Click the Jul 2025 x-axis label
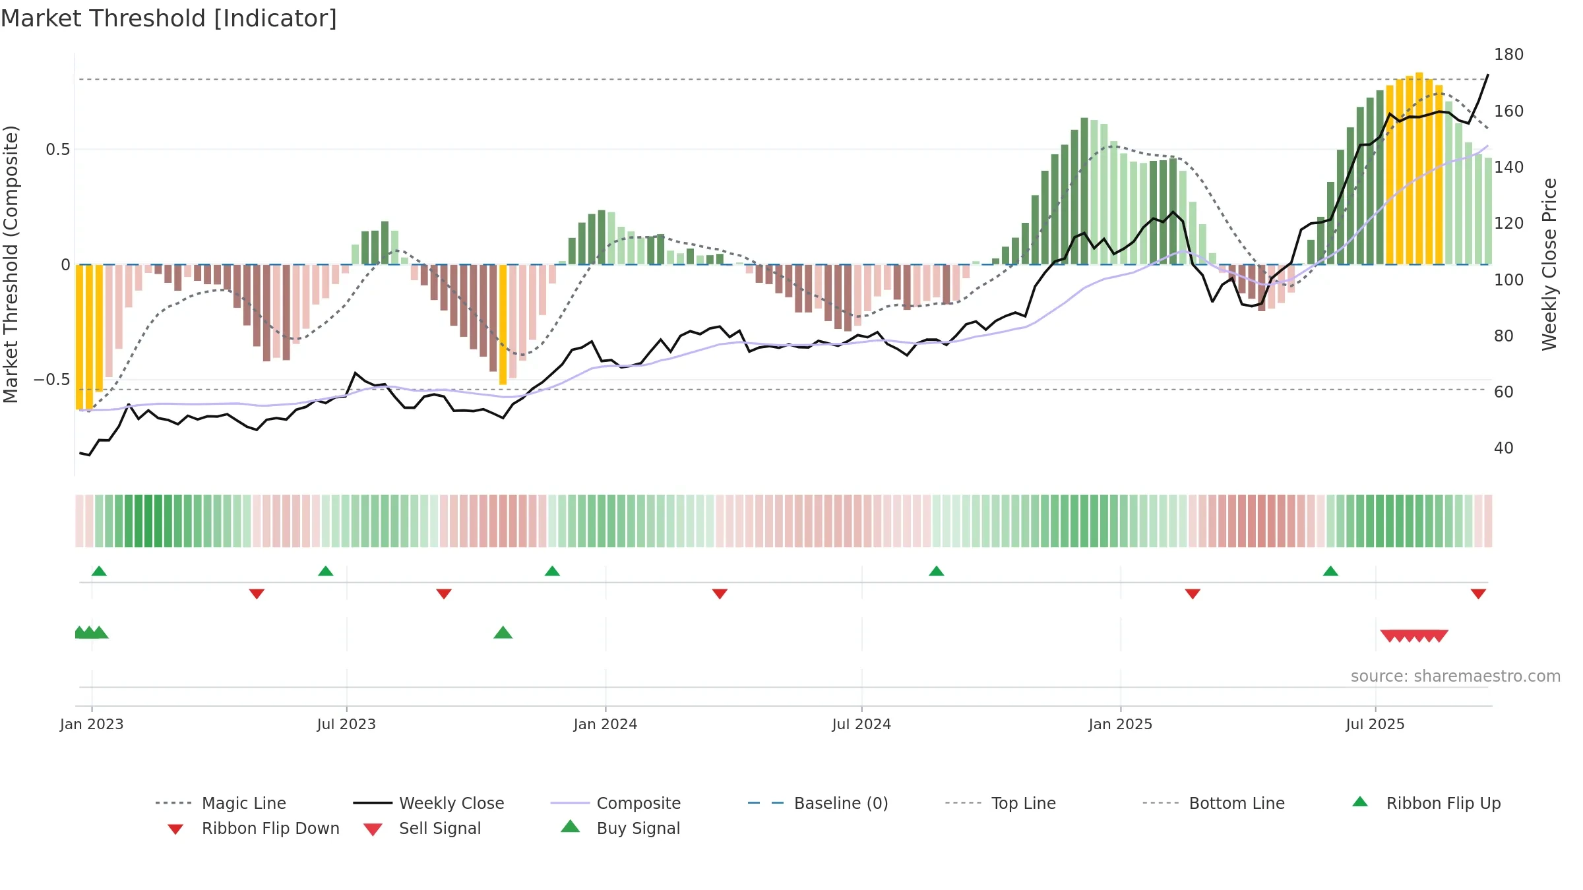Screen dimensions: 1583x890 coord(1375,724)
